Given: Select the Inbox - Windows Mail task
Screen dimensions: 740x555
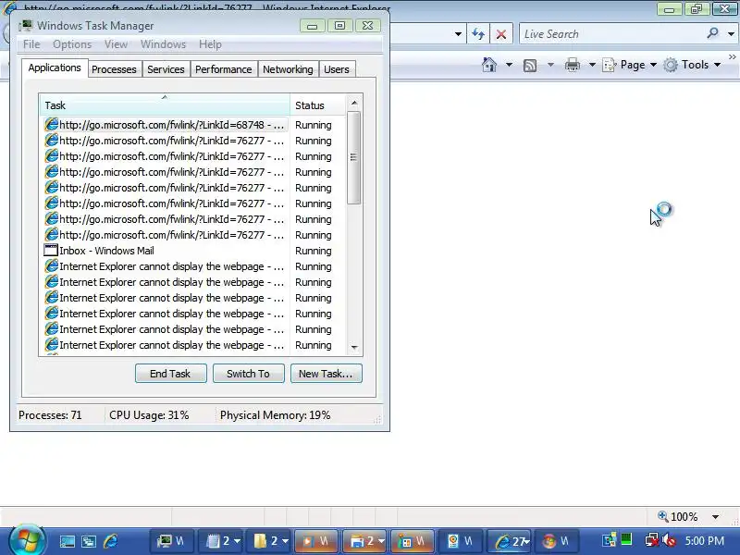Looking at the screenshot, I should [x=193, y=251].
